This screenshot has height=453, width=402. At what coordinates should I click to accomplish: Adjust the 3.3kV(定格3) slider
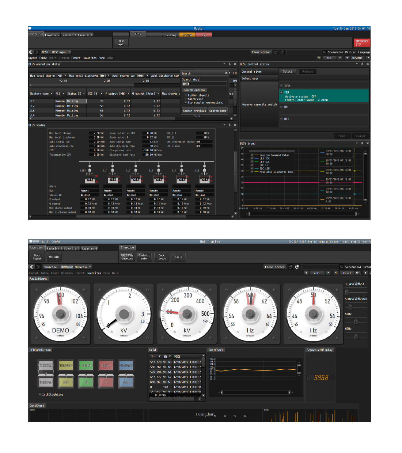[347, 292]
